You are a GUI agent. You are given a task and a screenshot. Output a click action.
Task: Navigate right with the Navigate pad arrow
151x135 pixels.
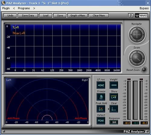click(143, 35)
